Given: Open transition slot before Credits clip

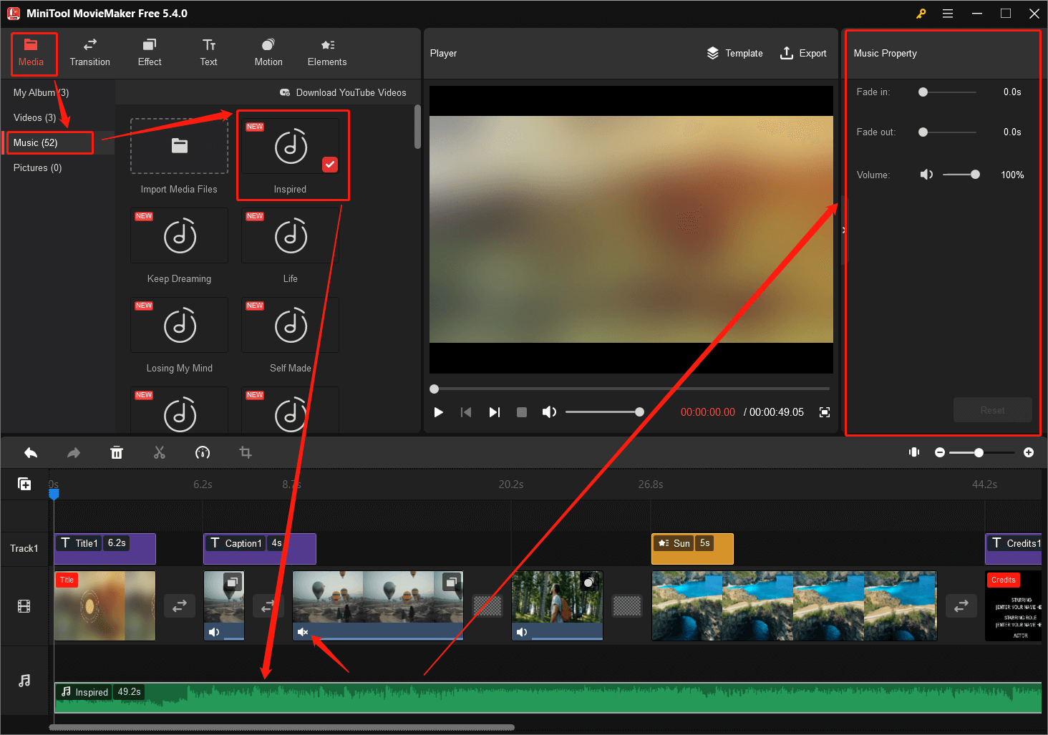Looking at the screenshot, I should pyautogui.click(x=961, y=605).
